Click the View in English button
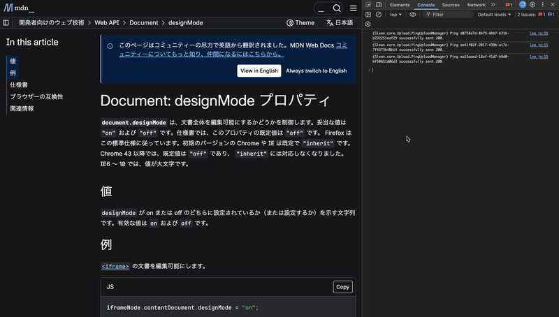Screen dimensions: 559x317 [259, 71]
